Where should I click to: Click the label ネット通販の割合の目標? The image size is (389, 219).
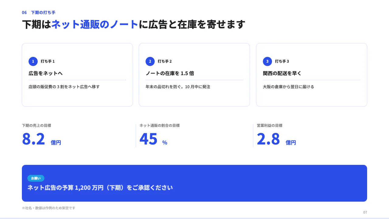click(x=160, y=125)
